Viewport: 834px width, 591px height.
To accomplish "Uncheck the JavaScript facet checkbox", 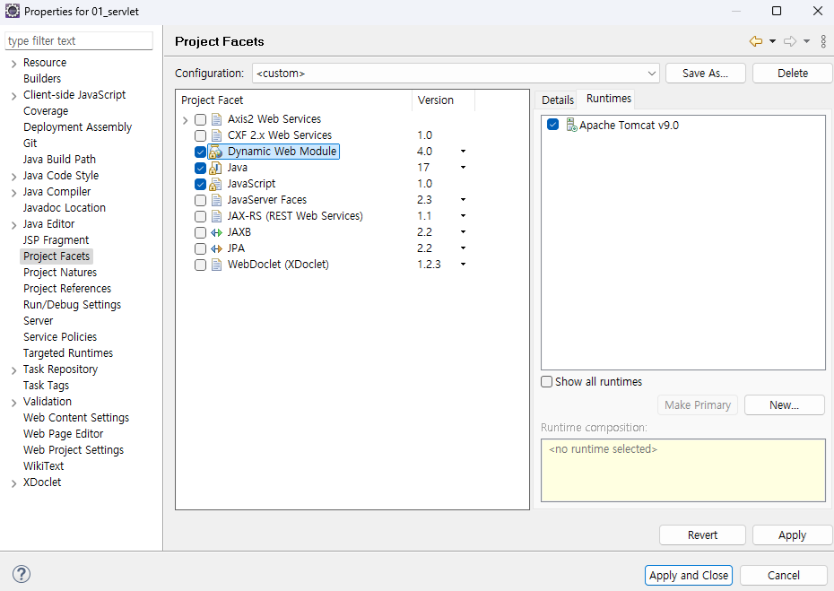I will pyautogui.click(x=200, y=184).
